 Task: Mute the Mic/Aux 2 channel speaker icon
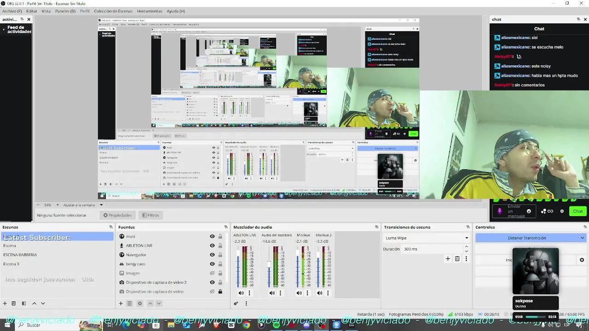click(320, 293)
